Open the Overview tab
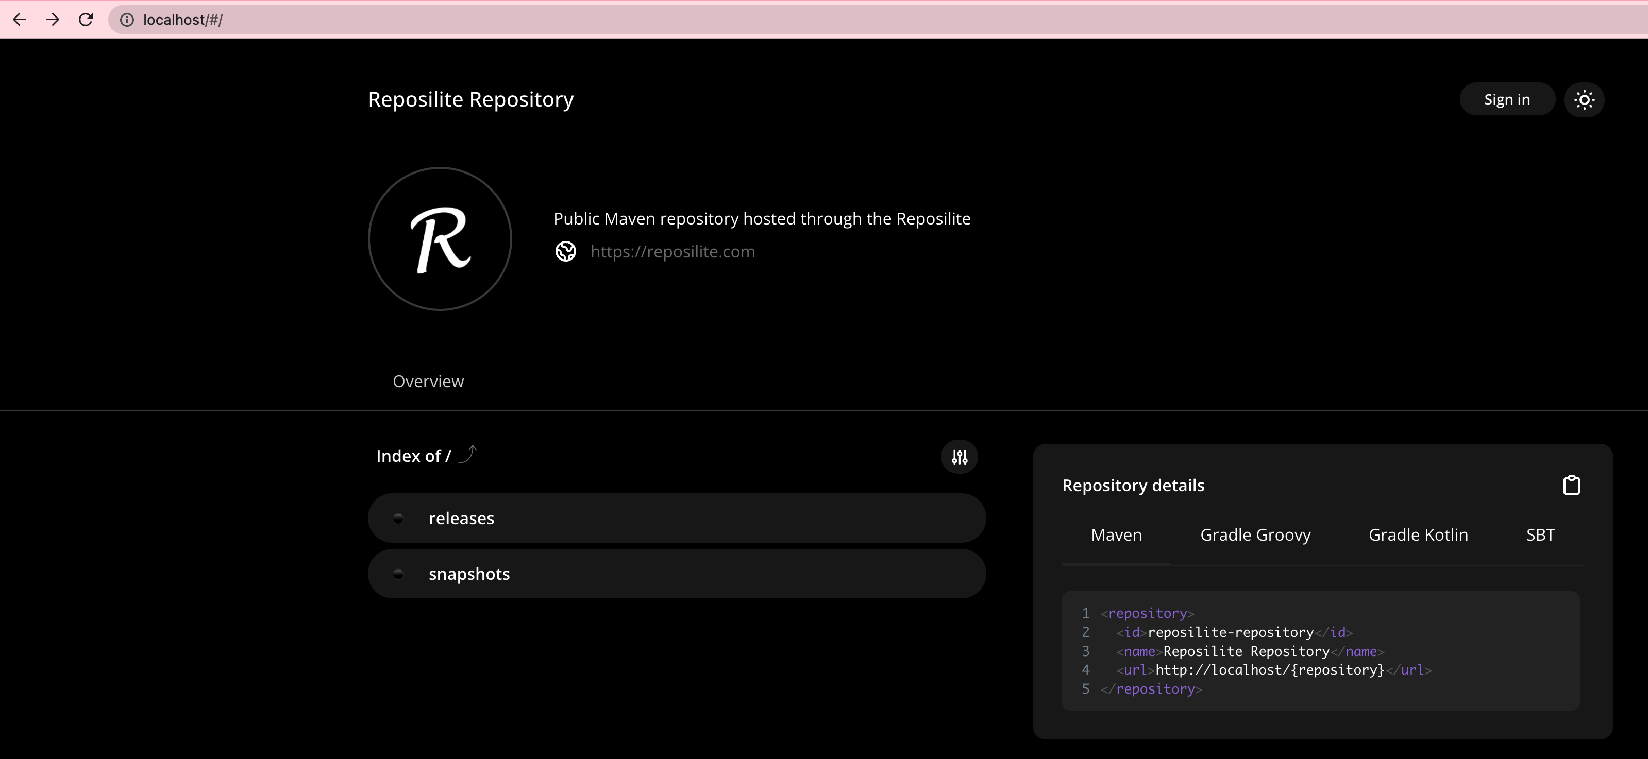Image resolution: width=1648 pixels, height=759 pixels. click(428, 381)
